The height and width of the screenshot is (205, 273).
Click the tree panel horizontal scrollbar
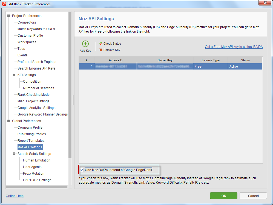click(x=37, y=187)
